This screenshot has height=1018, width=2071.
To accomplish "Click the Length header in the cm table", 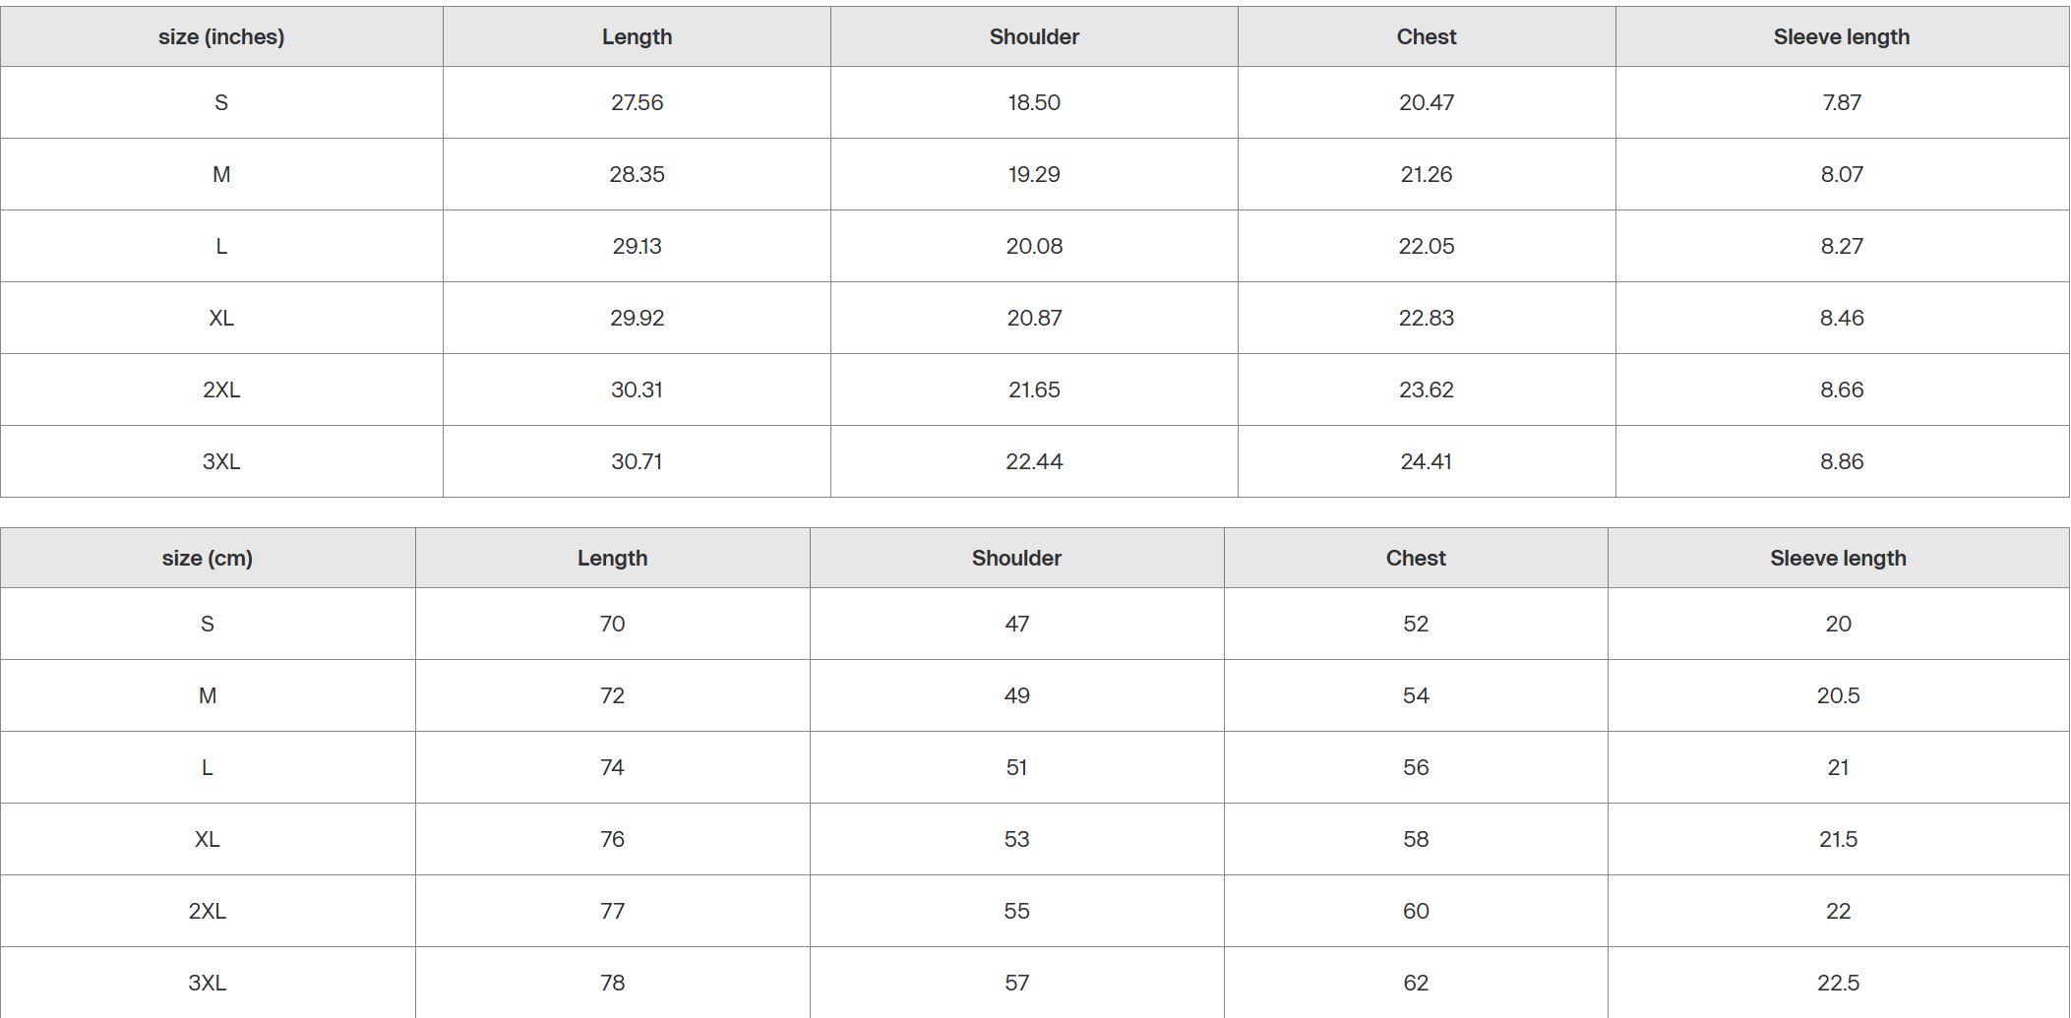I will (612, 559).
